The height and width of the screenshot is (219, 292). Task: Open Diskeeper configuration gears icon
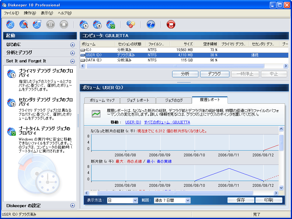coord(131,24)
